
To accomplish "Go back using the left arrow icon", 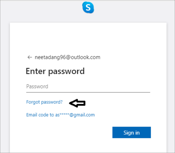I will 30,57.
